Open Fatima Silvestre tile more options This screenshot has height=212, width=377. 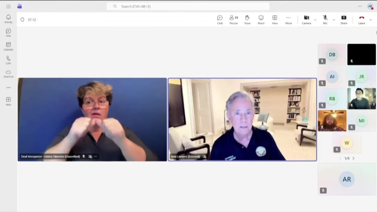point(95,157)
